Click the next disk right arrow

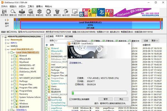[x=8, y=20]
